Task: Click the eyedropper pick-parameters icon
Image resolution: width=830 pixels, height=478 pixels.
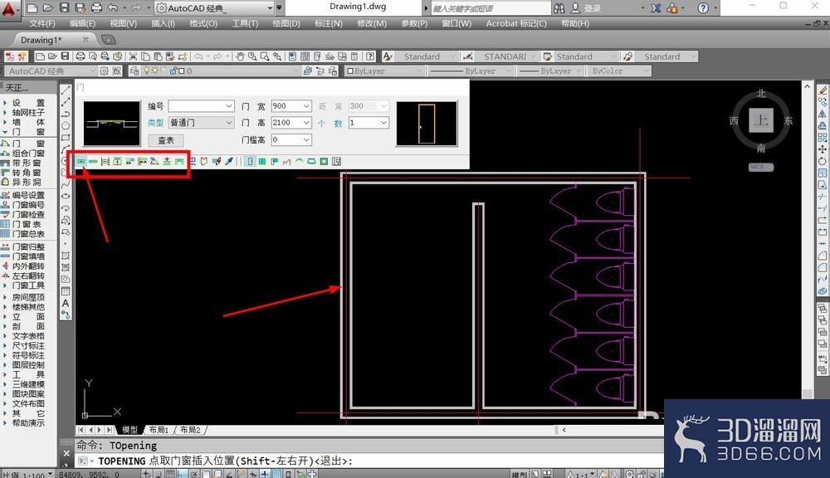Action: tap(229, 162)
